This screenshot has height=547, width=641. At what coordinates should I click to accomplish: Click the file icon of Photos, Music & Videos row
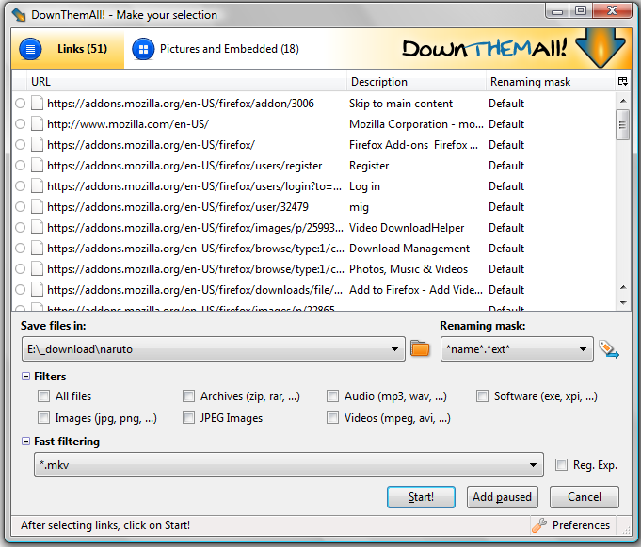[x=38, y=268]
